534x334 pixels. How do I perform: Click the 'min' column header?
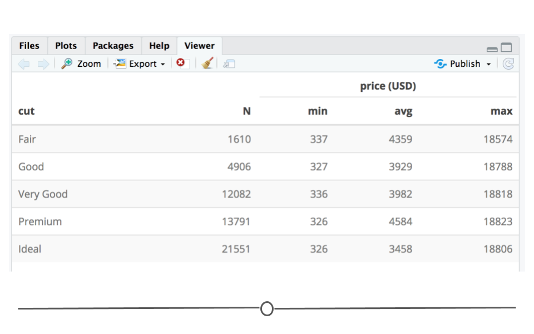(x=318, y=111)
